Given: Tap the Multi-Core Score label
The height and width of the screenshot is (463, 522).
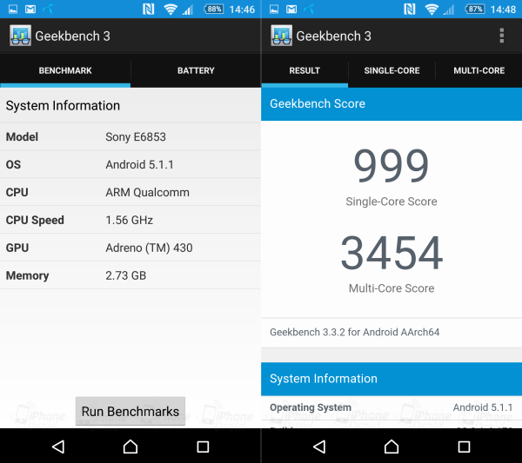Looking at the screenshot, I should tap(391, 288).
